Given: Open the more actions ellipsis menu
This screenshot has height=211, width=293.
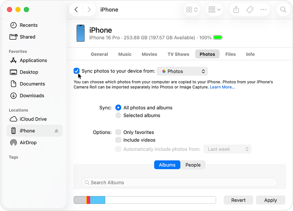Looking at the screenshot, I should point(263,10).
